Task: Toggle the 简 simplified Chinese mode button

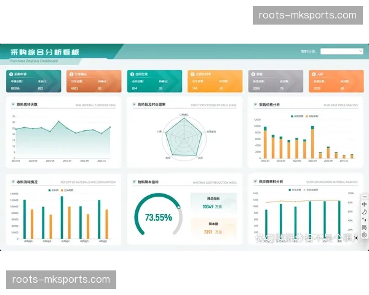Action: (364, 227)
